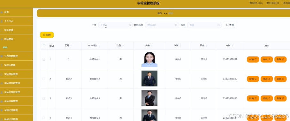
Task: Sort by 教师姓名 column sort arrows
Action: pyautogui.click(x=99, y=46)
